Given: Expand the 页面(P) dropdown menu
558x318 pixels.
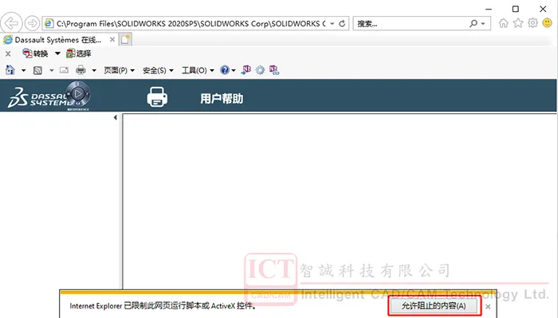Looking at the screenshot, I should pos(120,70).
